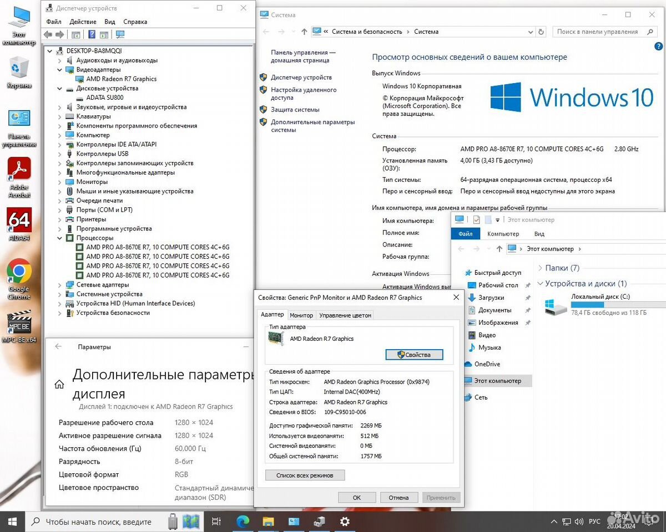
Task: Switch to the Управление цветом tab
Action: point(345,315)
